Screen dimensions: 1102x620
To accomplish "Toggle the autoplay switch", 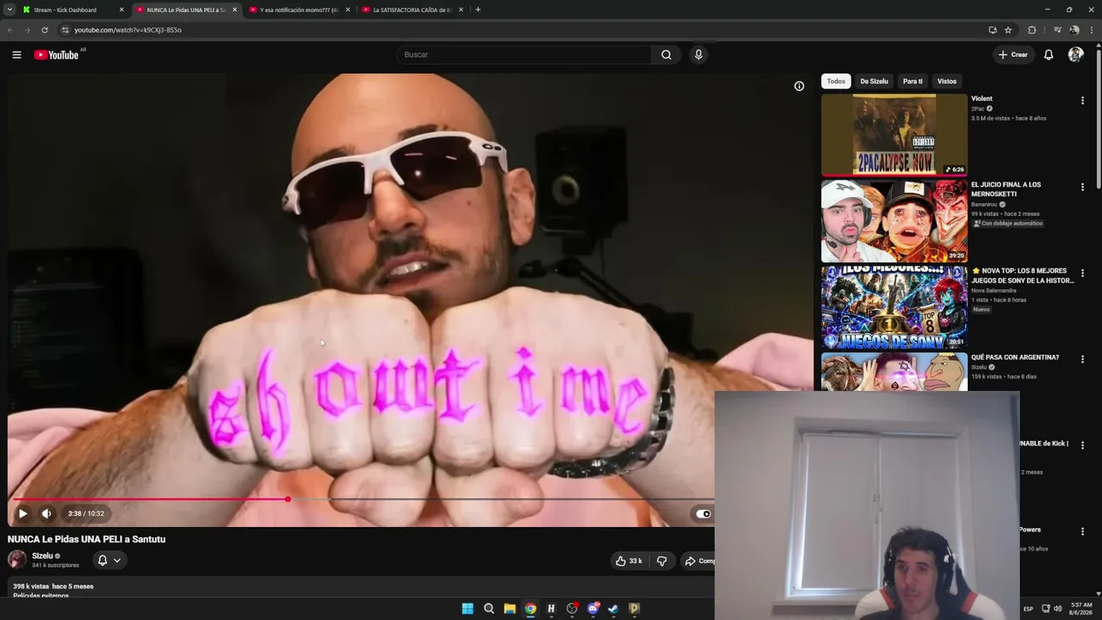I will pos(703,513).
